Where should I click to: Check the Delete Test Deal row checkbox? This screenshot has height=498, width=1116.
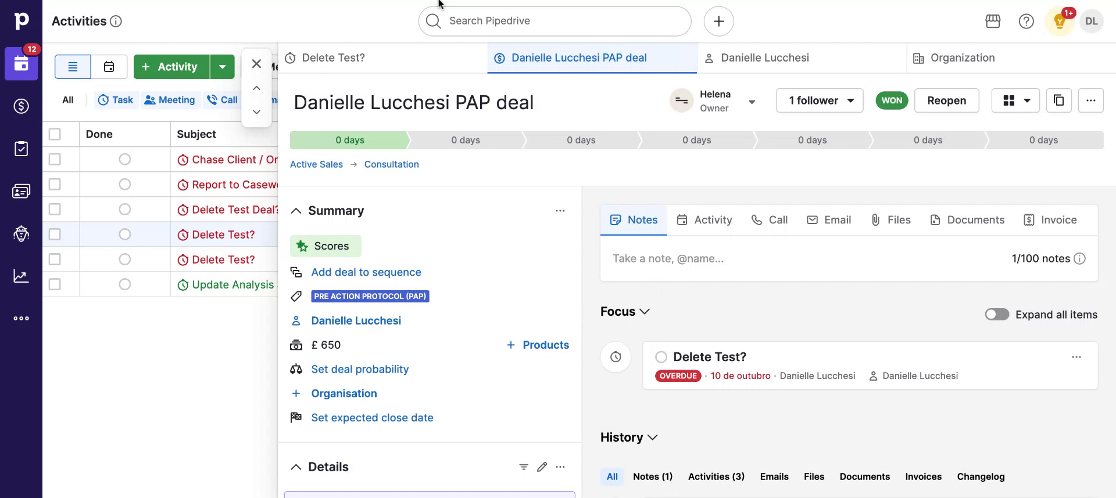pyautogui.click(x=55, y=209)
